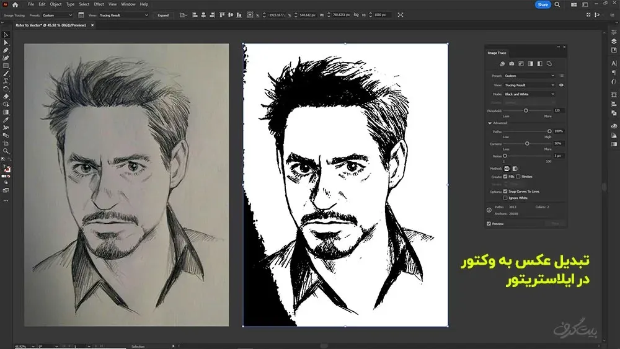This screenshot has height=349, width=620.
Task: Open the Effect menu
Action: [99, 4]
